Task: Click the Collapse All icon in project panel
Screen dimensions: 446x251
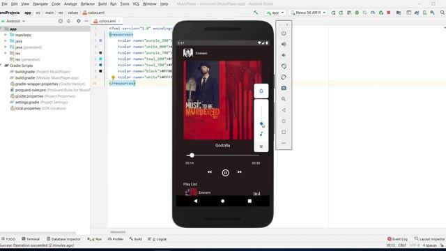Action: click(68, 21)
